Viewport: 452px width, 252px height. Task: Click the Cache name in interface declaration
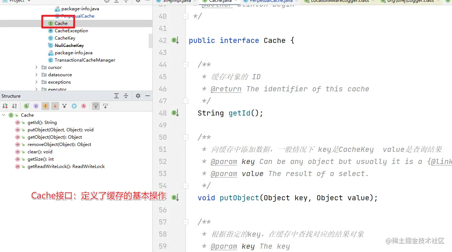click(x=275, y=40)
